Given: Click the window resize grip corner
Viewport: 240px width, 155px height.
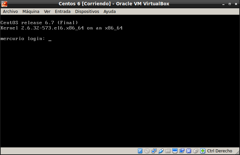Looking at the screenshot, I should point(237,152).
